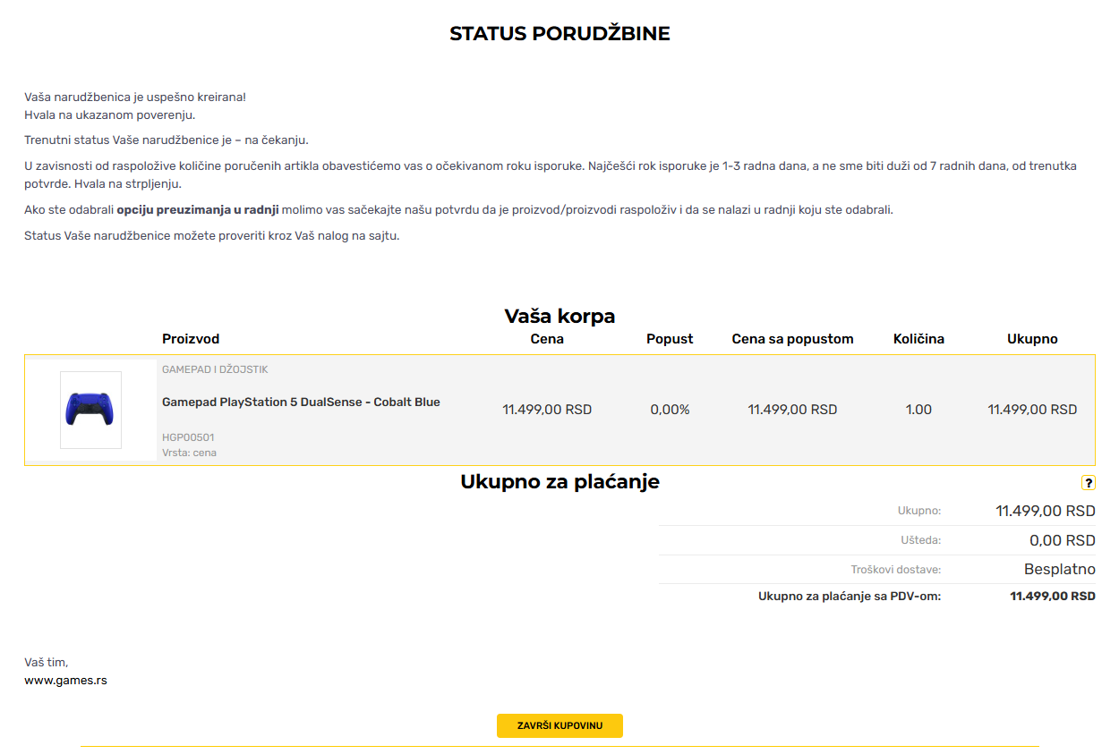The height and width of the screenshot is (754, 1119).
Task: Click GAMEPAD I DŽOJSTIK category label
Action: click(215, 369)
